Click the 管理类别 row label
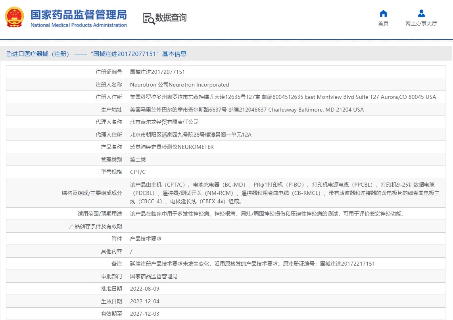Viewport: 453px width, 320px height. coord(111,160)
